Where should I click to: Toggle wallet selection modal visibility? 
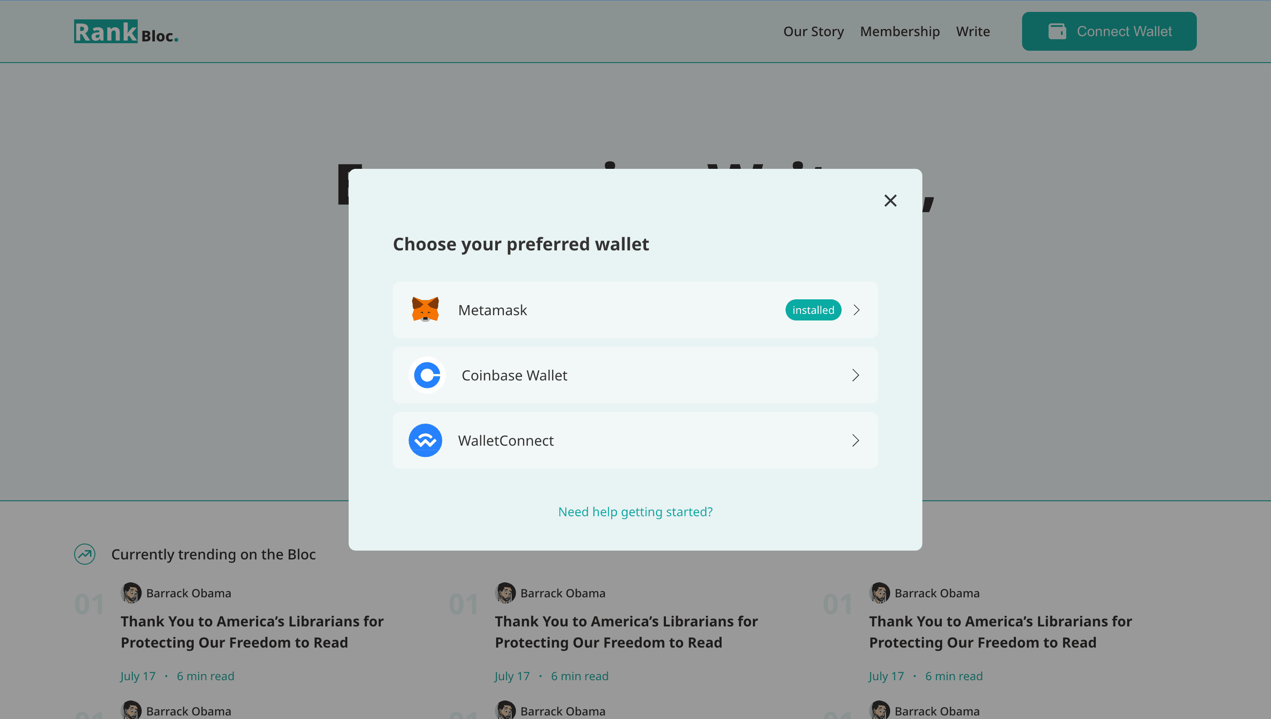(891, 201)
